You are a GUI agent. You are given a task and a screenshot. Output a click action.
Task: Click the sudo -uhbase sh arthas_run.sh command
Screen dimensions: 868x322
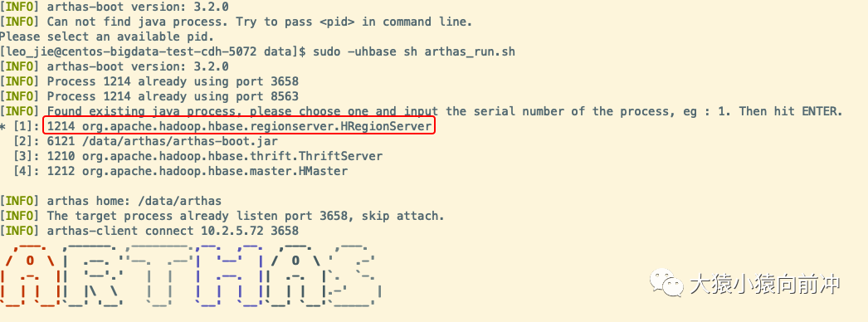[413, 51]
